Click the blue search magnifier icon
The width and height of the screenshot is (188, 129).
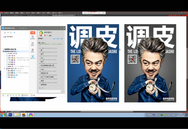pyautogui.click(x=14, y=33)
